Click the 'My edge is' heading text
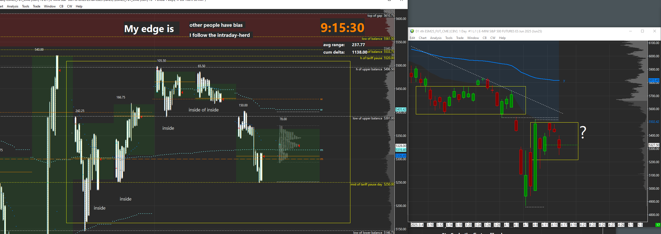Viewport: 661px width, 234px height. click(x=149, y=29)
